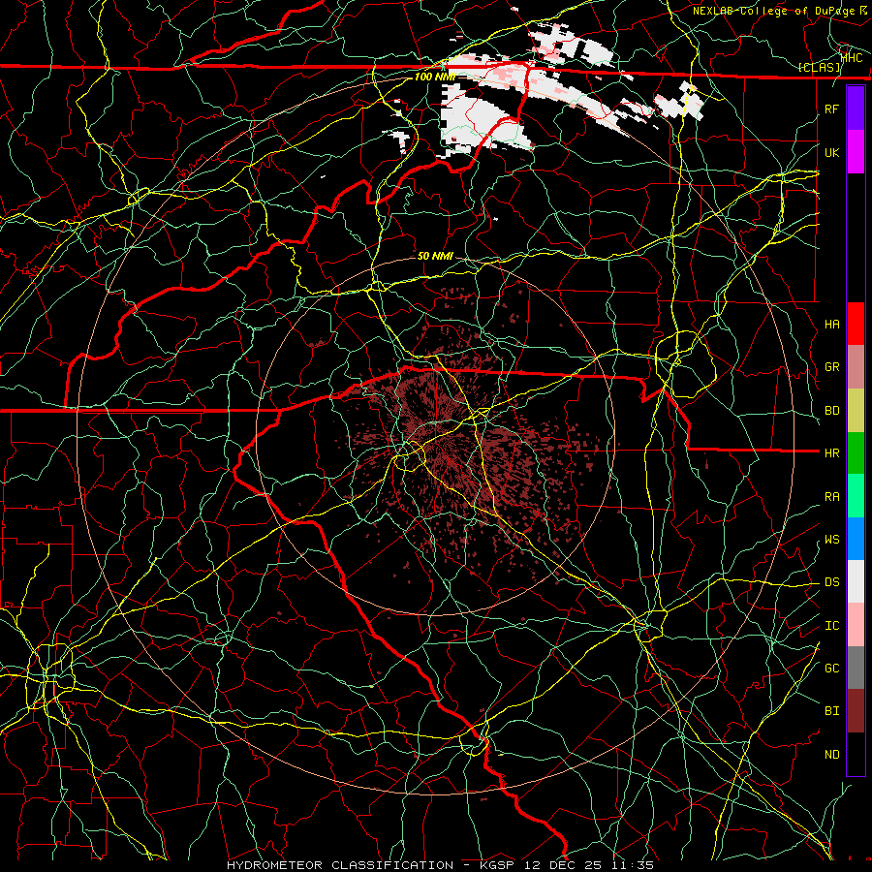Click the [CLAS] label

point(819,67)
